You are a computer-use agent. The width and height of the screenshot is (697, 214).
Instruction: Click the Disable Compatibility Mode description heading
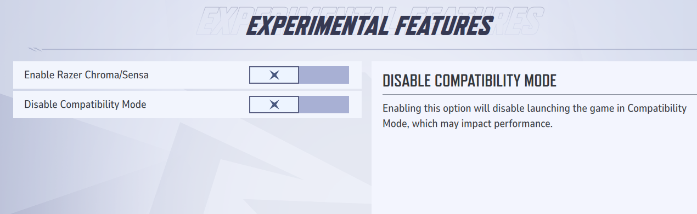coord(469,81)
